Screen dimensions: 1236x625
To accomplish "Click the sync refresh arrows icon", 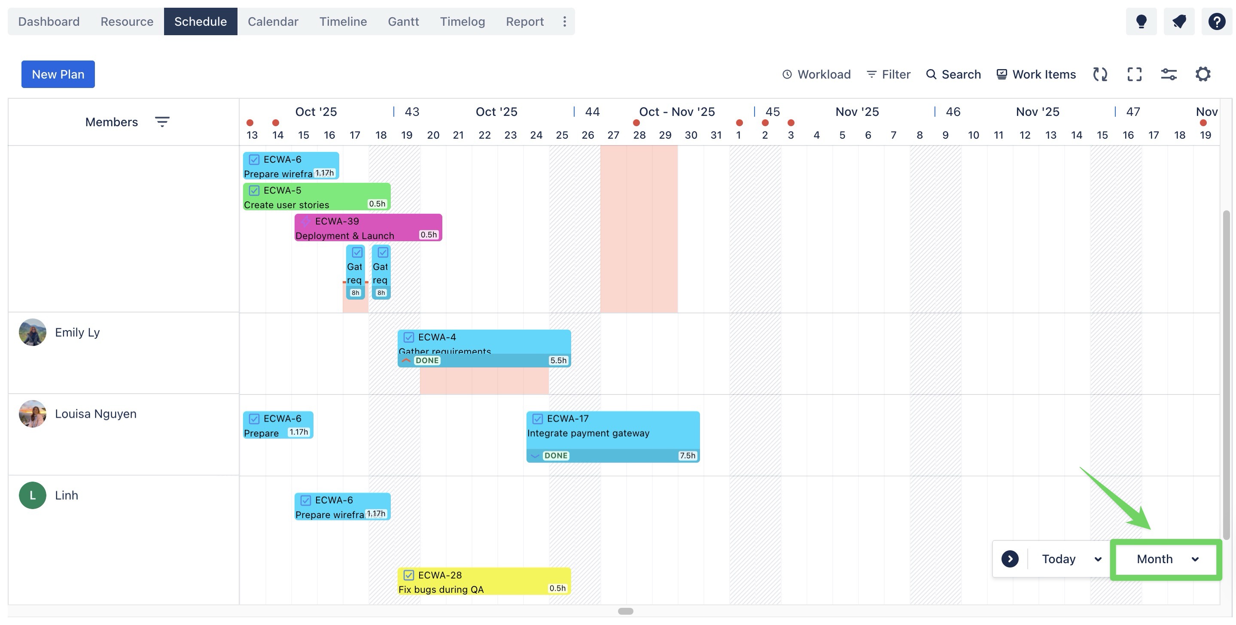I will [1100, 74].
